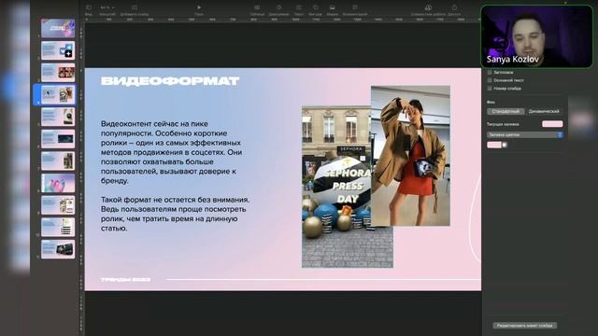Enable the Основной текст (Body) checkbox
598x336 pixels.
tap(490, 80)
